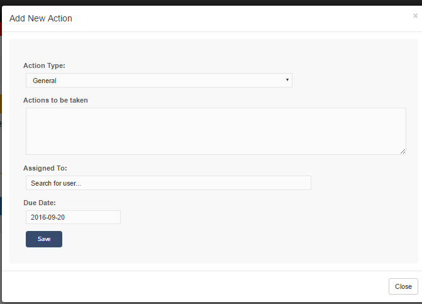The height and width of the screenshot is (304, 422).
Task: Click the Action Type select arrow
Action: coord(287,80)
